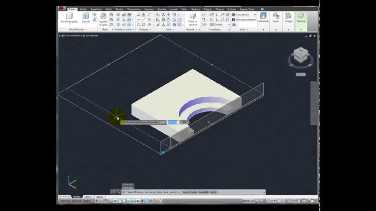
Task: Choose Esci option in command line
Action: pos(213,192)
